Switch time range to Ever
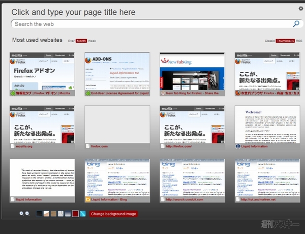 click(71, 41)
